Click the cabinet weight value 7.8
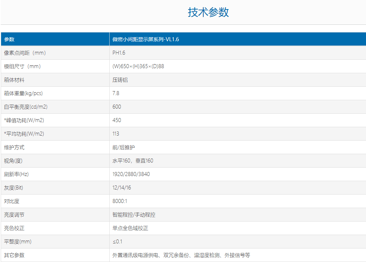Image resolution: width=366 pixels, height=262 pixels. point(116,93)
